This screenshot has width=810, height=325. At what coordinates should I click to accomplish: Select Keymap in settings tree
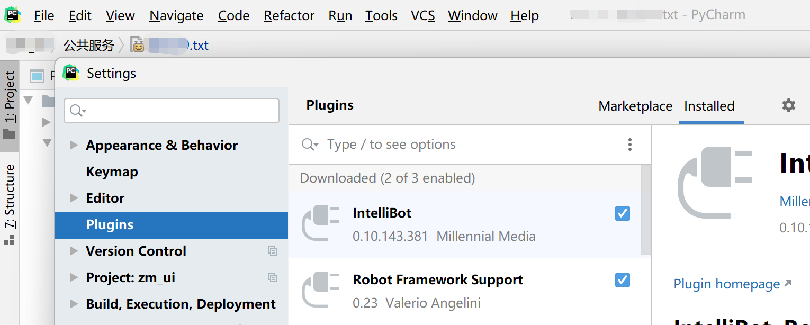(x=112, y=172)
